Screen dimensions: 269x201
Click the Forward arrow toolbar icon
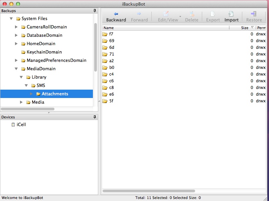pos(139,14)
